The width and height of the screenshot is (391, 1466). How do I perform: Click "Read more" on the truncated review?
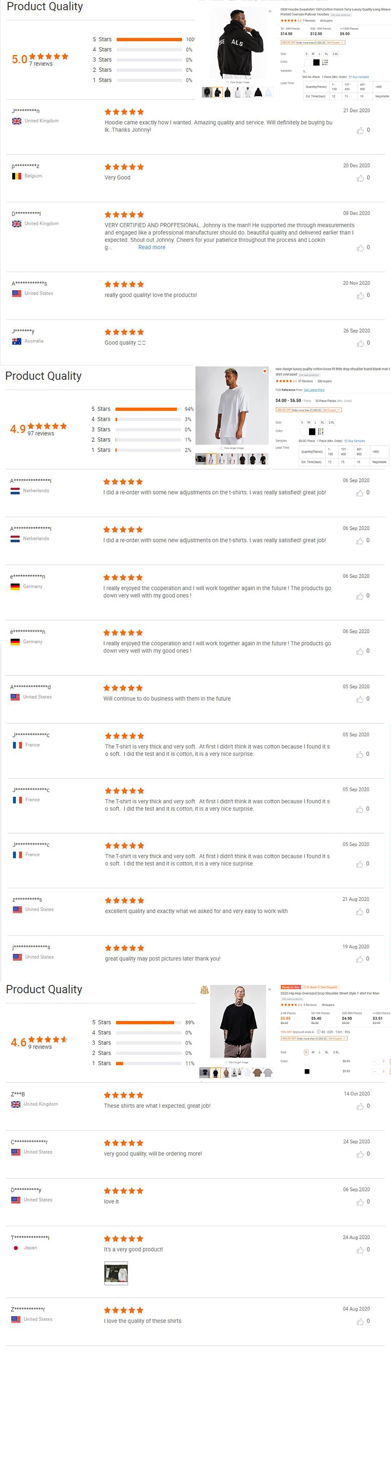(x=152, y=248)
